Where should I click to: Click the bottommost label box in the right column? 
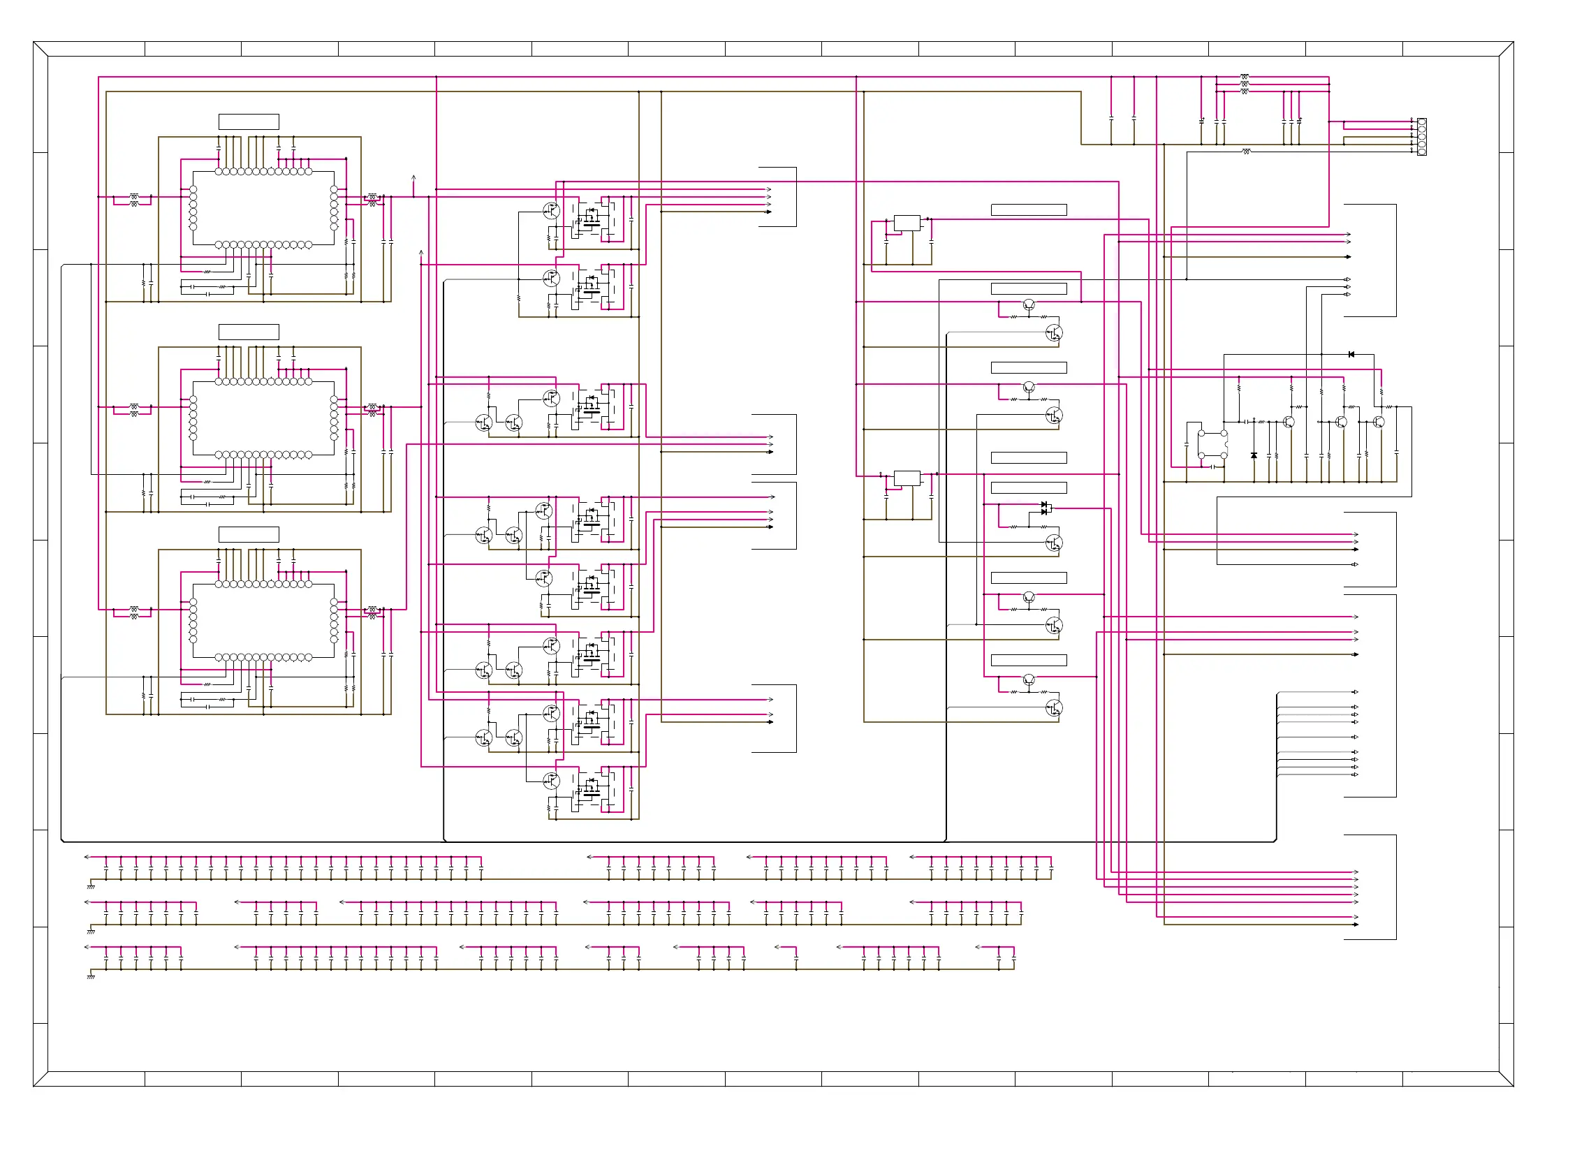click(x=1028, y=661)
